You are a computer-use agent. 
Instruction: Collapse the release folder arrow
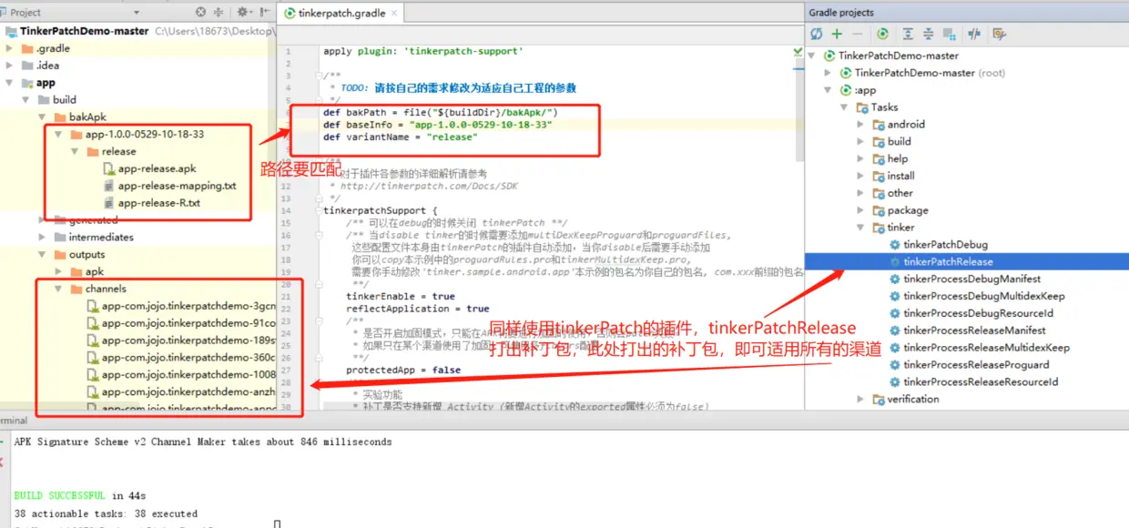click(76, 152)
